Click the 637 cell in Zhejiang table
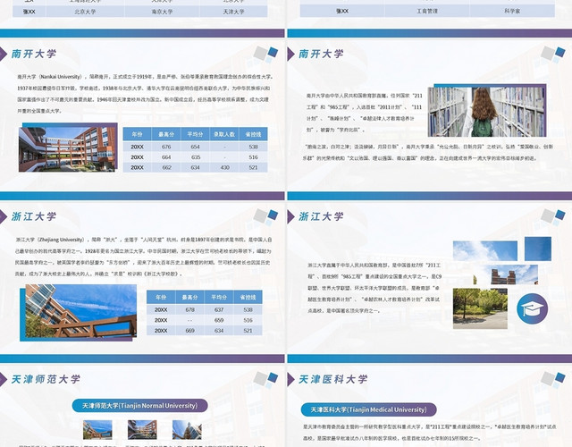572x447 pixels. pyautogui.click(x=219, y=309)
